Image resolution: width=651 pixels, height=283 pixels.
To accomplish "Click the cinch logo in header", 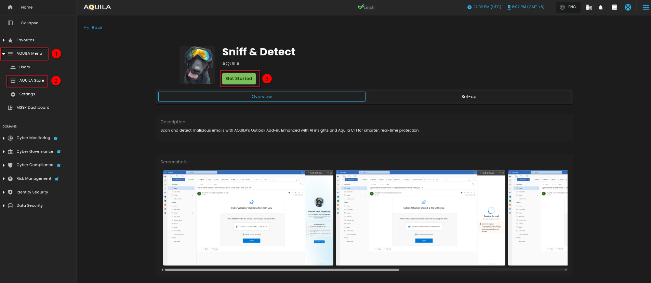I will [366, 7].
